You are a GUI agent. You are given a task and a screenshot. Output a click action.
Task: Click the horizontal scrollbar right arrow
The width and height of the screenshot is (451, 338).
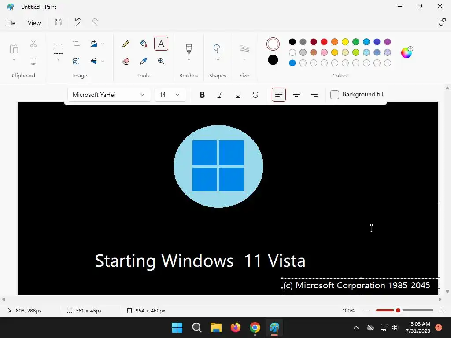point(440,299)
